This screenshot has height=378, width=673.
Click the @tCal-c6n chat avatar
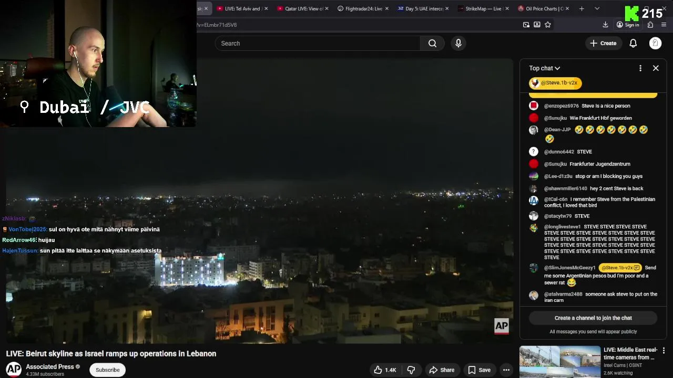click(534, 200)
